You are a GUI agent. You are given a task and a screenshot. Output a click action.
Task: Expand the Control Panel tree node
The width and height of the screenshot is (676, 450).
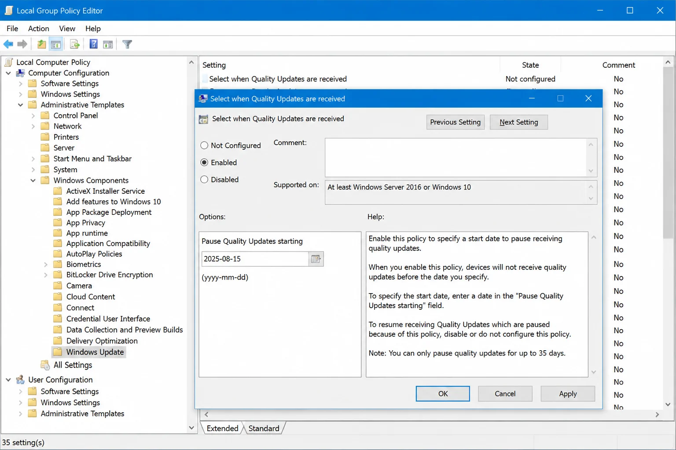point(33,116)
